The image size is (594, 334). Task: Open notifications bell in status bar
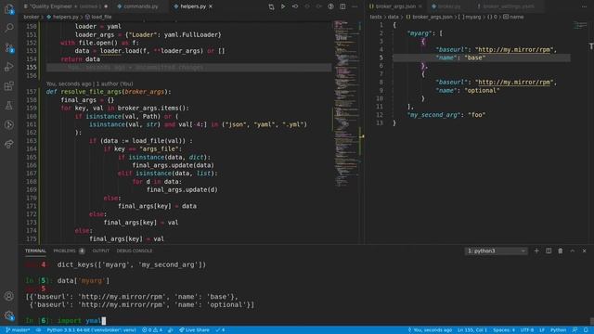[x=586, y=330]
